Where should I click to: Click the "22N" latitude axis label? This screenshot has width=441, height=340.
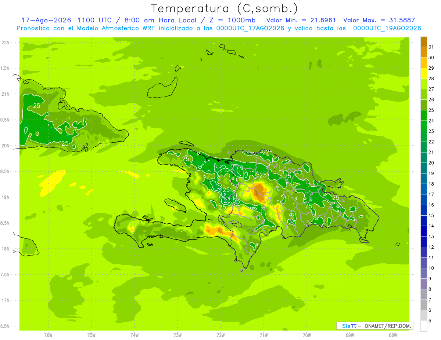click(x=6, y=43)
